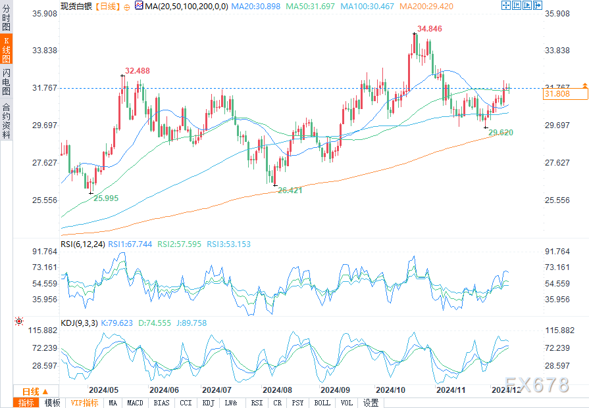Click the leftmost icon in the top-right chart toolbar
Screen dimensions: 589x408
click(506, 5)
